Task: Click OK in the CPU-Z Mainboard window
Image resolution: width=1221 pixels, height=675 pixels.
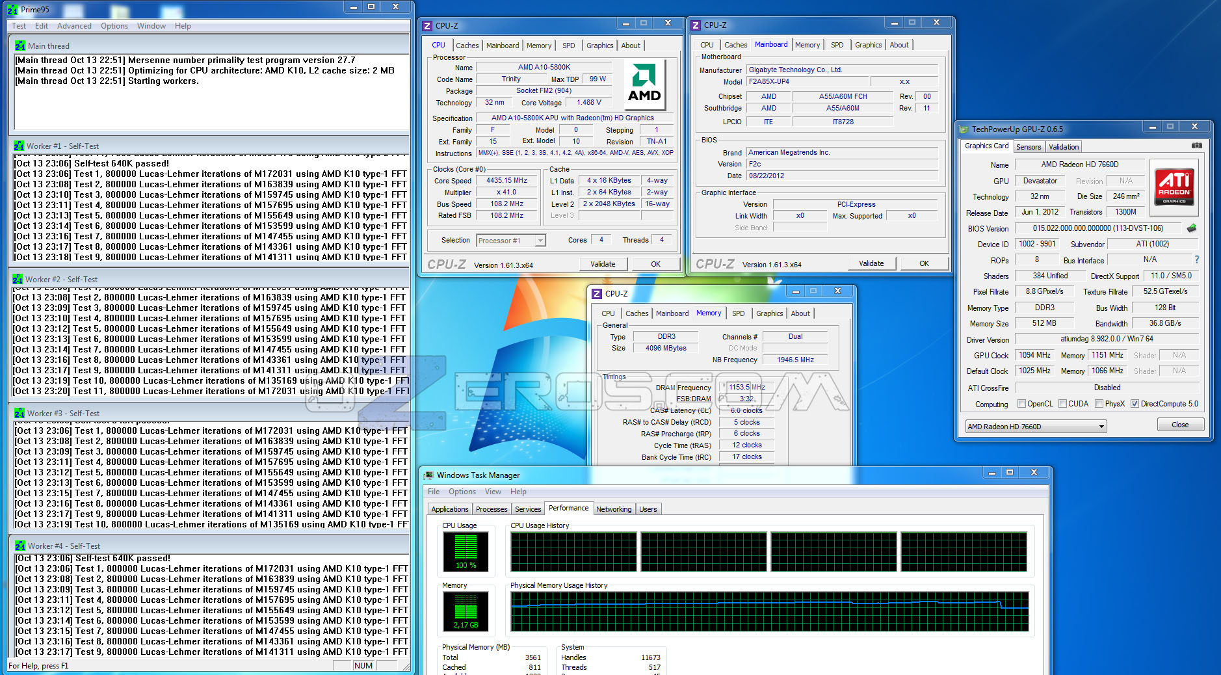Action: (924, 263)
